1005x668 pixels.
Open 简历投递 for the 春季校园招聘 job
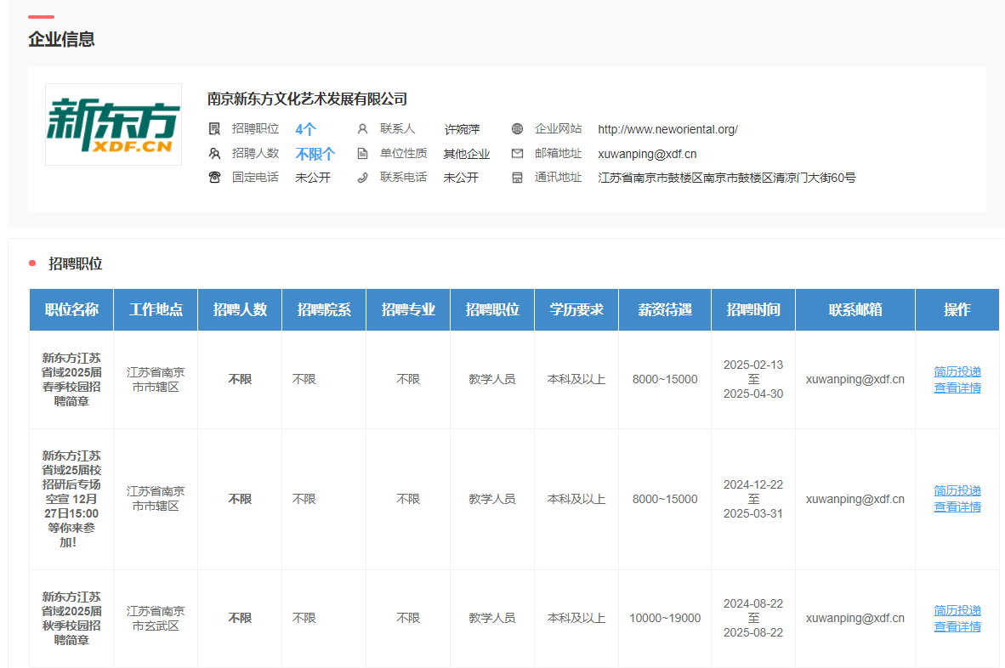[x=957, y=371]
